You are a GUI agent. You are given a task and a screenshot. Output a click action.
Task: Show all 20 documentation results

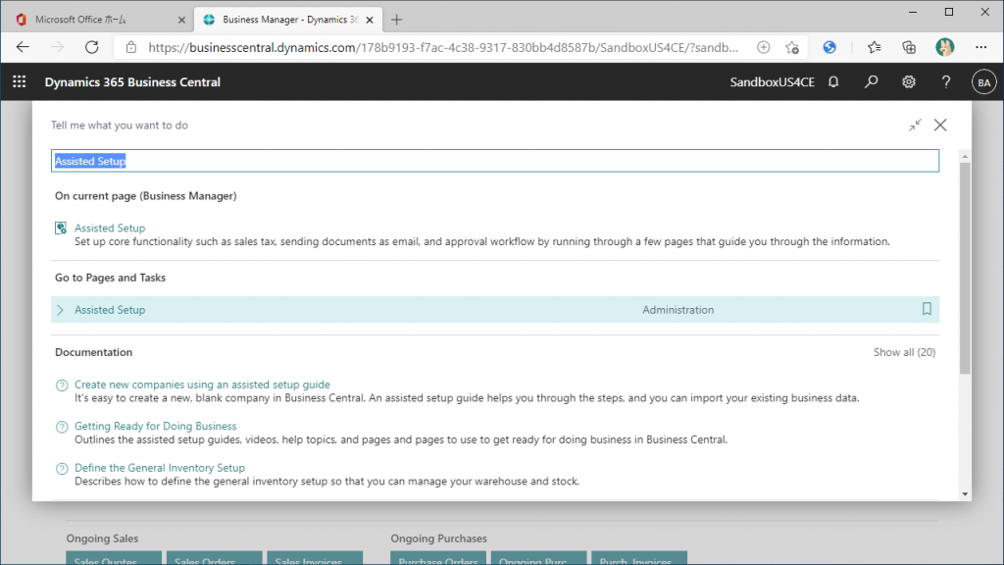[x=904, y=352]
